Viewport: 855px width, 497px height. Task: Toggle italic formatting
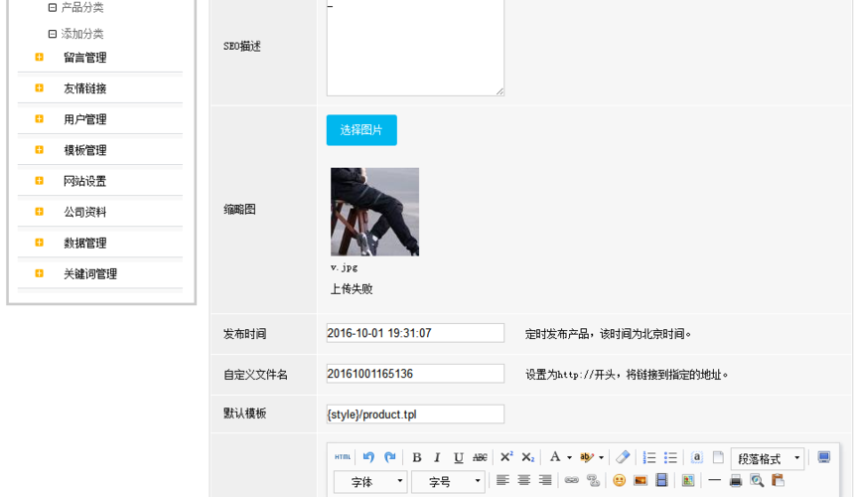[x=437, y=457]
